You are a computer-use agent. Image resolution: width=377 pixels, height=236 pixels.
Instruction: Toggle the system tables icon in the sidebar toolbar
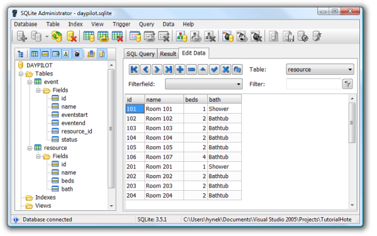coord(91,54)
